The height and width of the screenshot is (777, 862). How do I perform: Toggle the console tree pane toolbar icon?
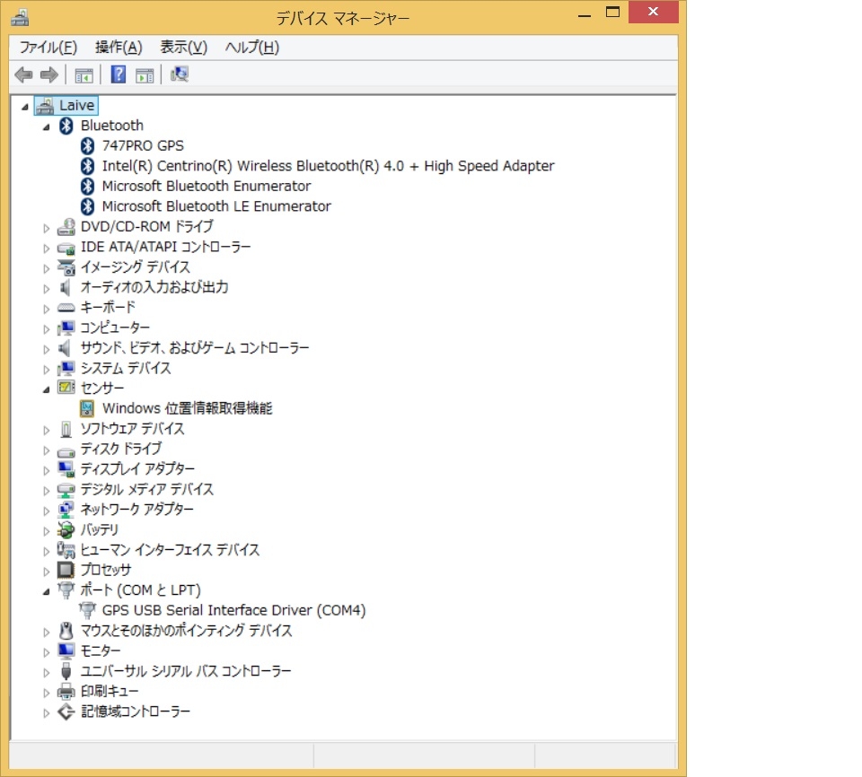tap(84, 74)
